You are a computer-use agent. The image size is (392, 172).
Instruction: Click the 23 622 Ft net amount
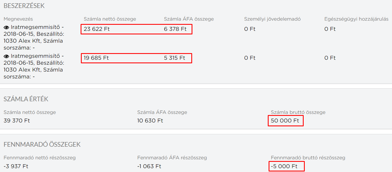pos(95,29)
